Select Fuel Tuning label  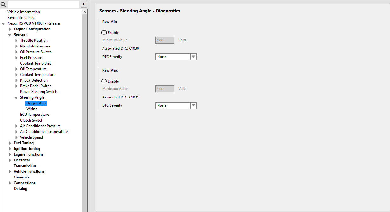point(24,143)
